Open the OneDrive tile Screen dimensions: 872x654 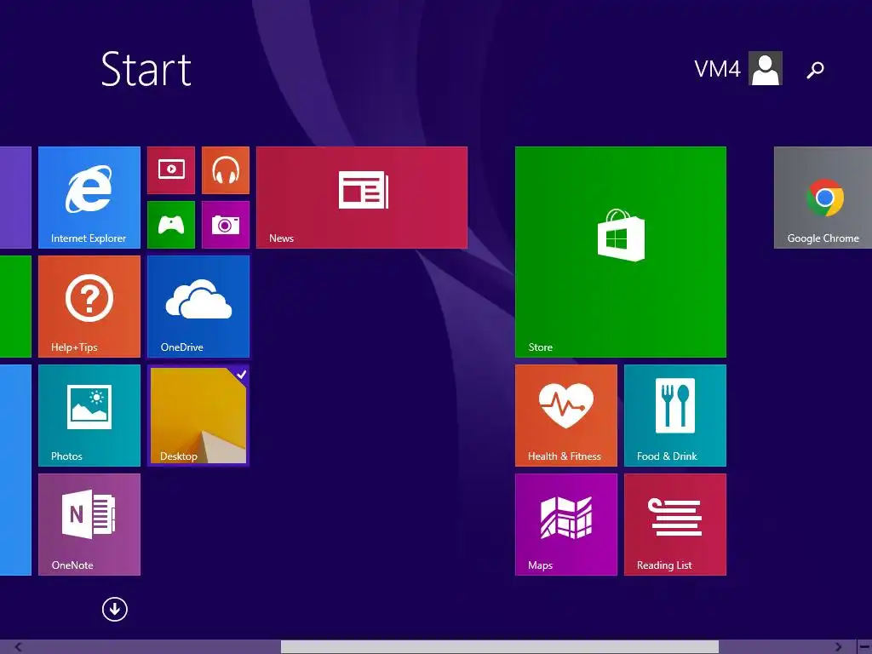(x=198, y=307)
